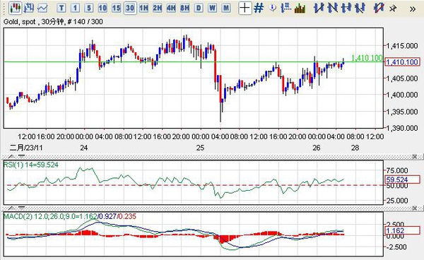Click the date label 26 on time axis
424x260 pixels.
point(317,148)
